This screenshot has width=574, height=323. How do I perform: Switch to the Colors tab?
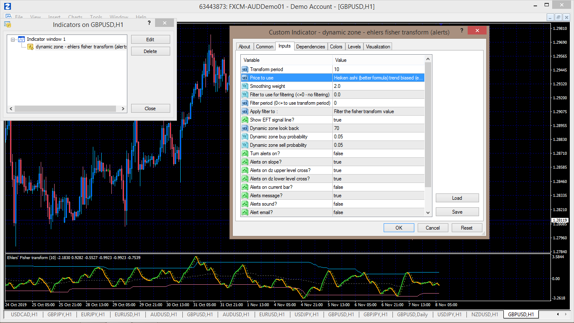(x=336, y=47)
